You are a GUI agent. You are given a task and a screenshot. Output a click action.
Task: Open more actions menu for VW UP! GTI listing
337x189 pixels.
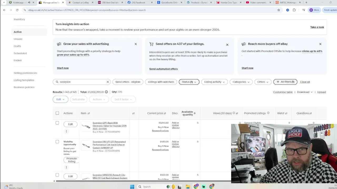click(66, 167)
